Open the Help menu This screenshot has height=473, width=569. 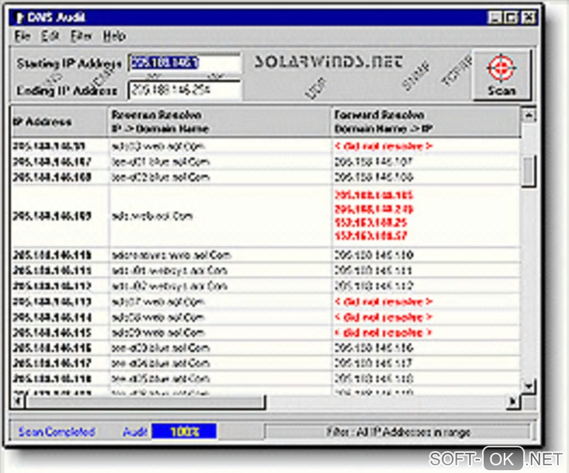tap(114, 36)
